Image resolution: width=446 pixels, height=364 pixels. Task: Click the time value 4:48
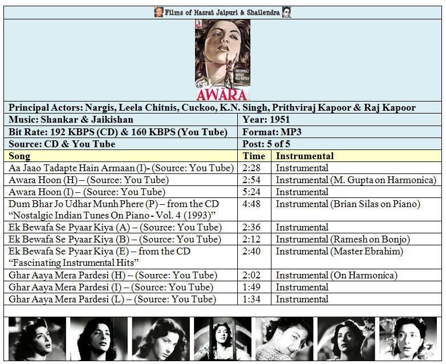coord(251,204)
